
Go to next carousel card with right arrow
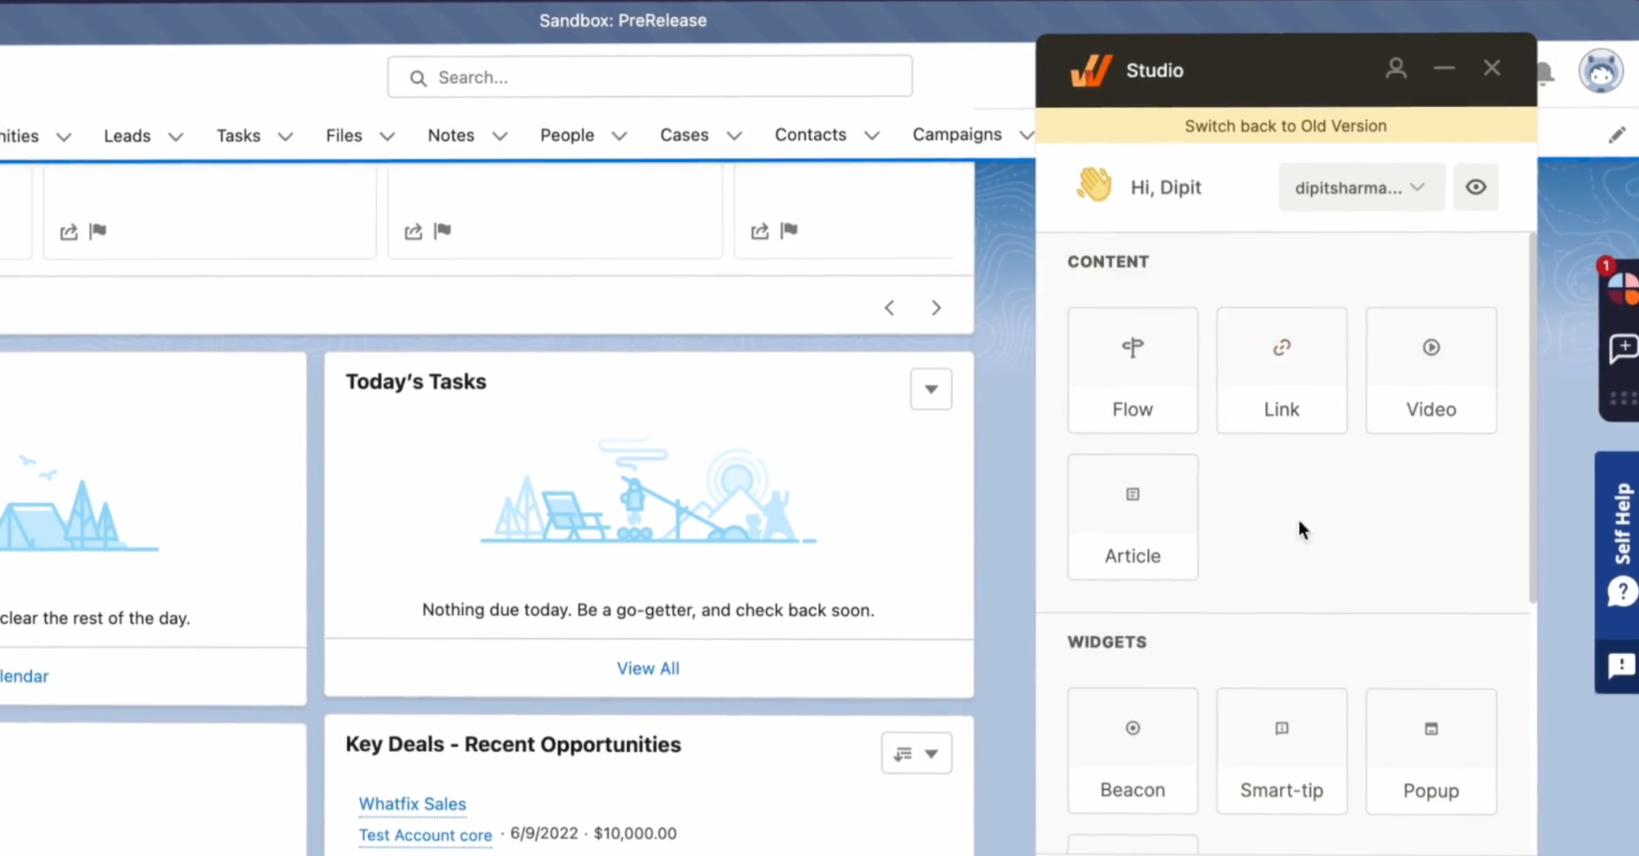pyautogui.click(x=936, y=307)
